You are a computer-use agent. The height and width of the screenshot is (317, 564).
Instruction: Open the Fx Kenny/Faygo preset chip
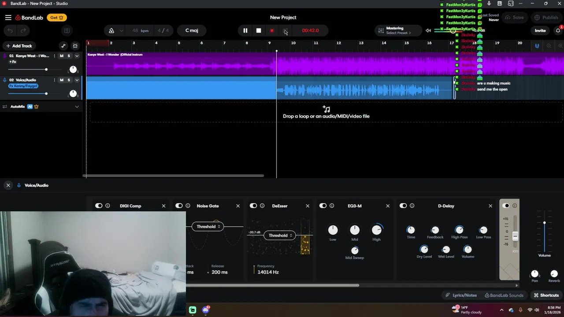(23, 86)
